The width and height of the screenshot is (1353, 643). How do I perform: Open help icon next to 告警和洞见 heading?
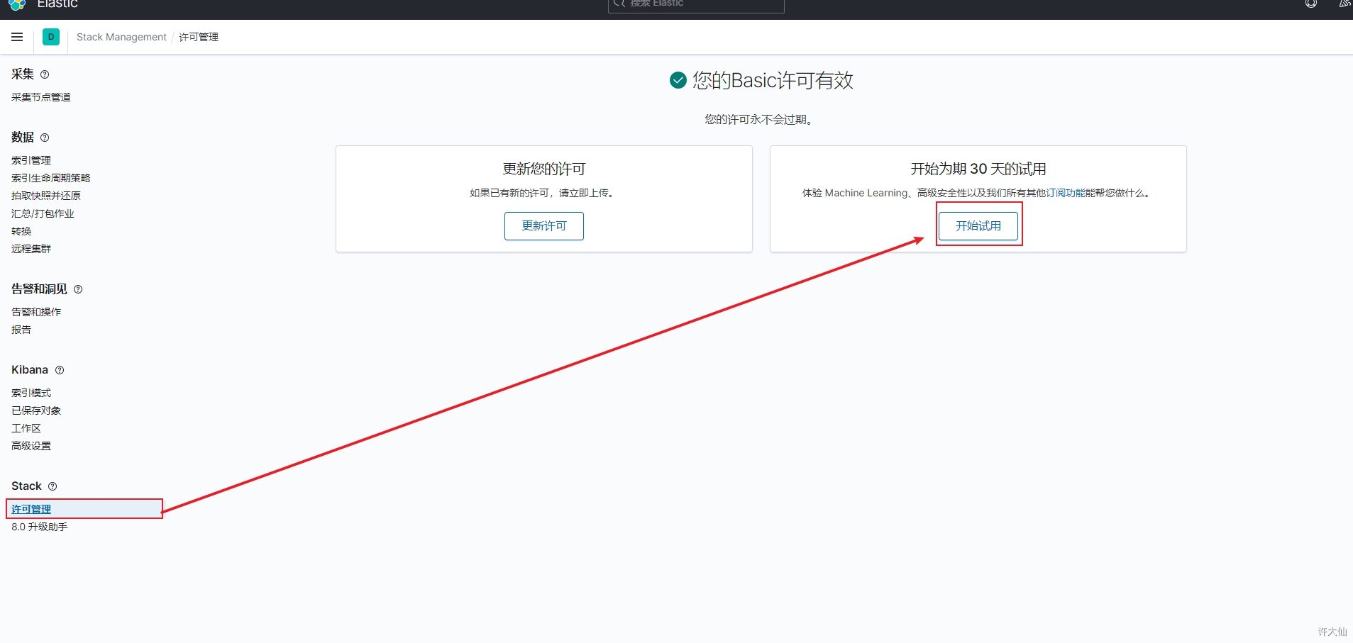click(x=78, y=289)
